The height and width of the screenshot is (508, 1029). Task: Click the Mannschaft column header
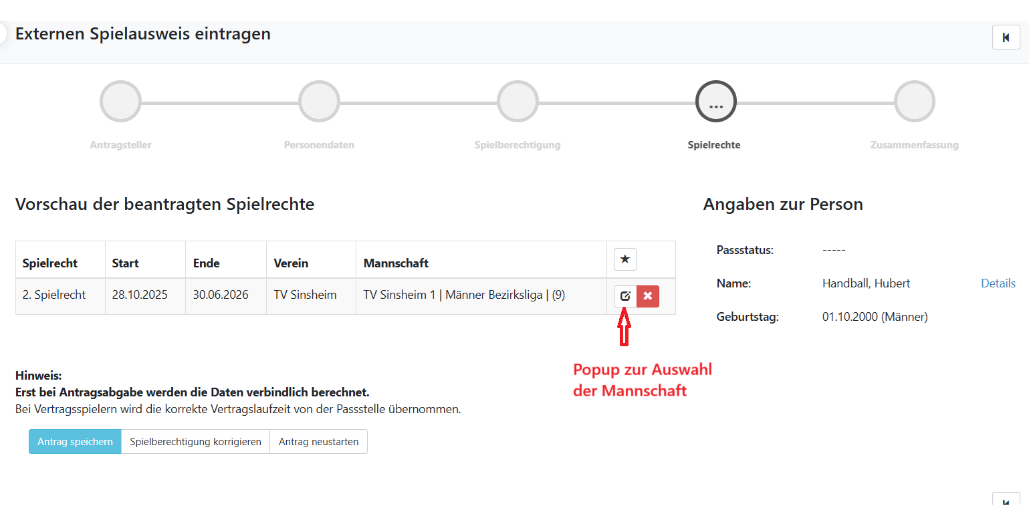[396, 263]
